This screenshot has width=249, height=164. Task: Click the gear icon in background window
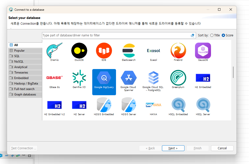1,156
